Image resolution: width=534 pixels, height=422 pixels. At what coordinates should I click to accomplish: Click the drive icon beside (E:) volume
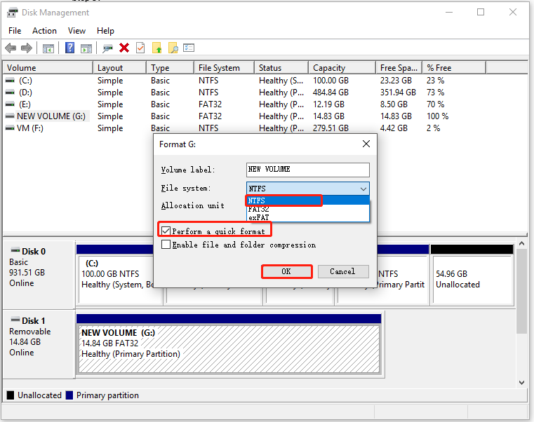click(11, 104)
